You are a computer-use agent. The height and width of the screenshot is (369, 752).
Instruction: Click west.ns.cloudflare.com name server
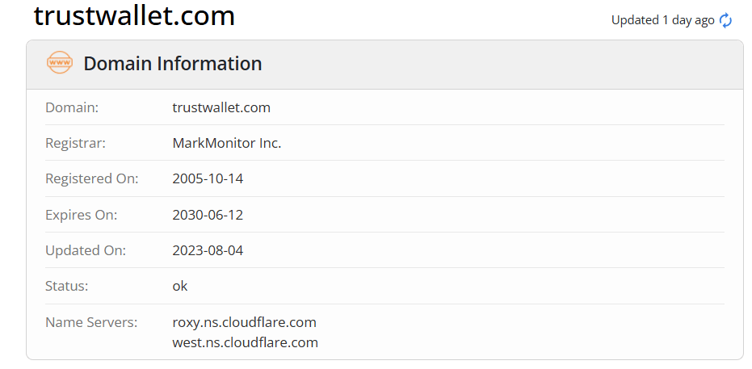(245, 342)
